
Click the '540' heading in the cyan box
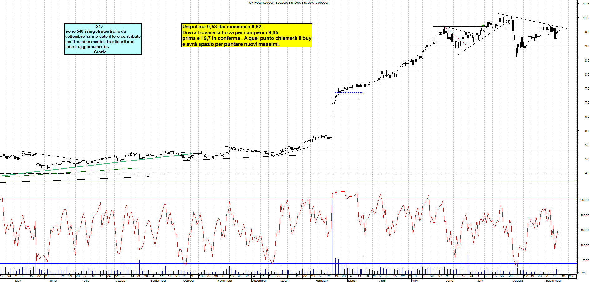99,26
